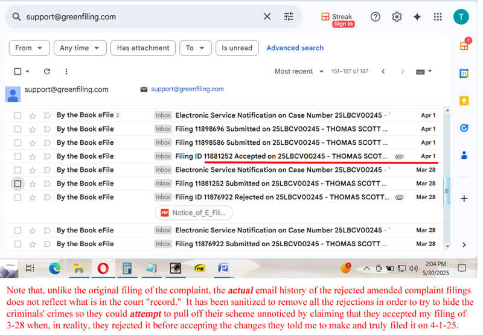483x335 pixels.
Task: Open the Any time filter dropdown
Action: pos(80,48)
